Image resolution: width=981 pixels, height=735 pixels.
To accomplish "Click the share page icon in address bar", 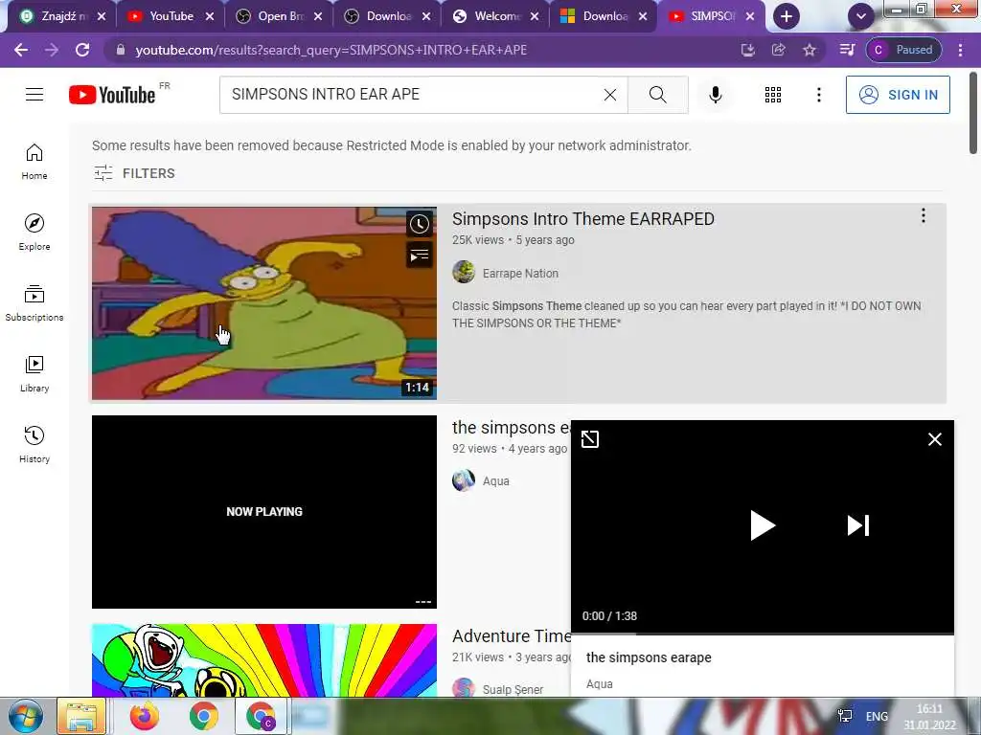I will point(778,50).
